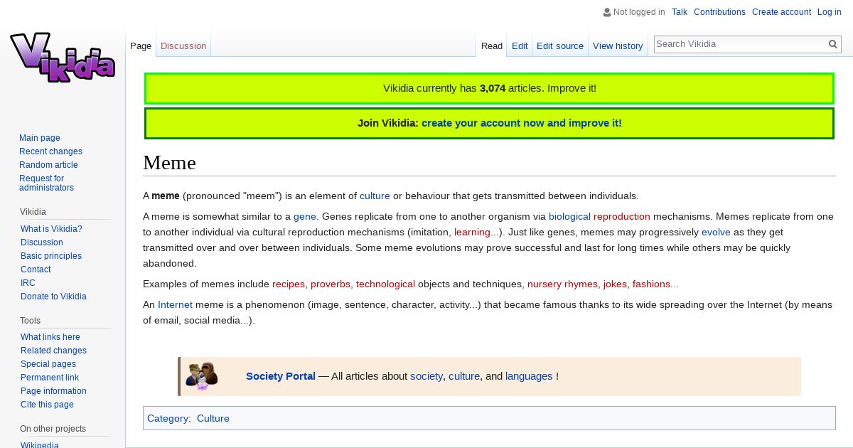This screenshot has height=448, width=853.
Task: Click the red recipes link
Action: click(289, 284)
